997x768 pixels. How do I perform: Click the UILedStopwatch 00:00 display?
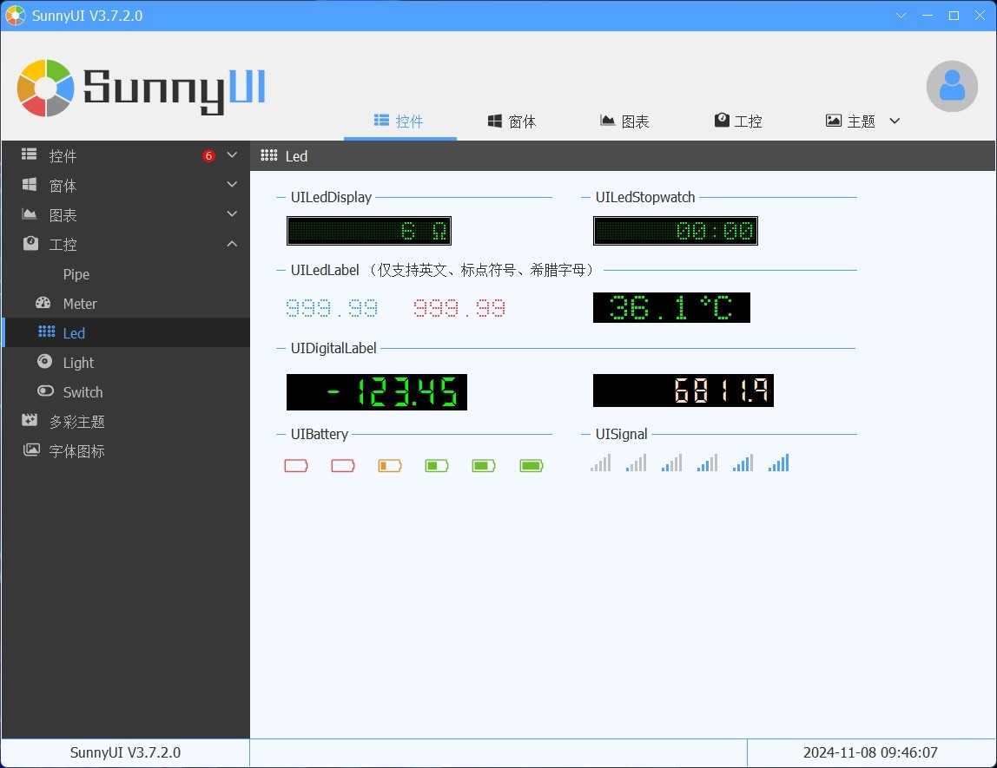point(675,231)
